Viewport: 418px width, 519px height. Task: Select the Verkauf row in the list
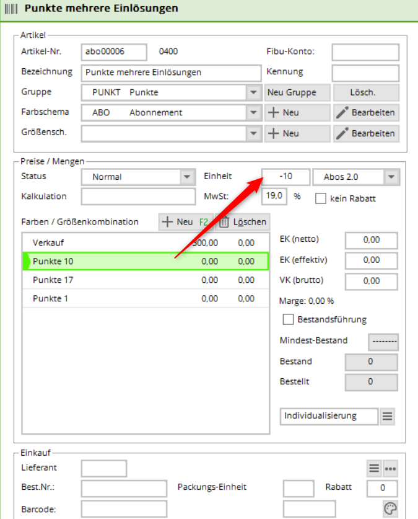tap(146, 242)
